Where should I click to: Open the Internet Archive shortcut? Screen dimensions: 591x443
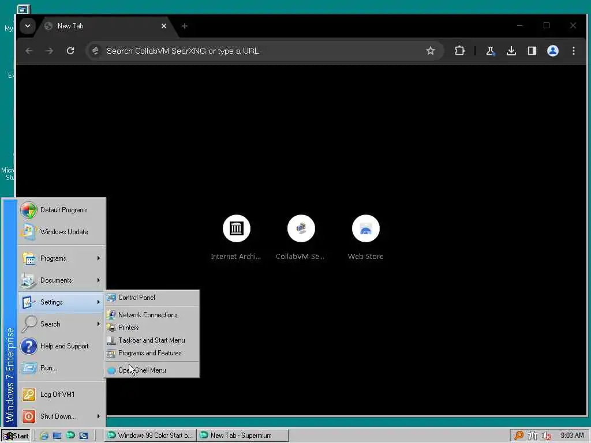coord(236,237)
